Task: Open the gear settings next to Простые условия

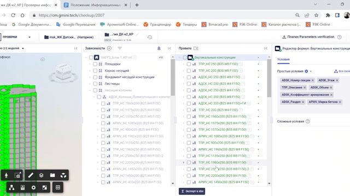Action: [x=306, y=71]
